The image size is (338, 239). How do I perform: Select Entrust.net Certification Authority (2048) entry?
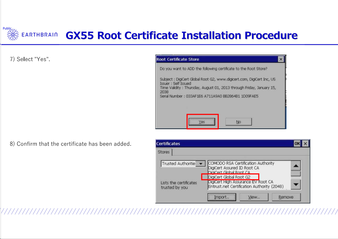[x=246, y=186]
